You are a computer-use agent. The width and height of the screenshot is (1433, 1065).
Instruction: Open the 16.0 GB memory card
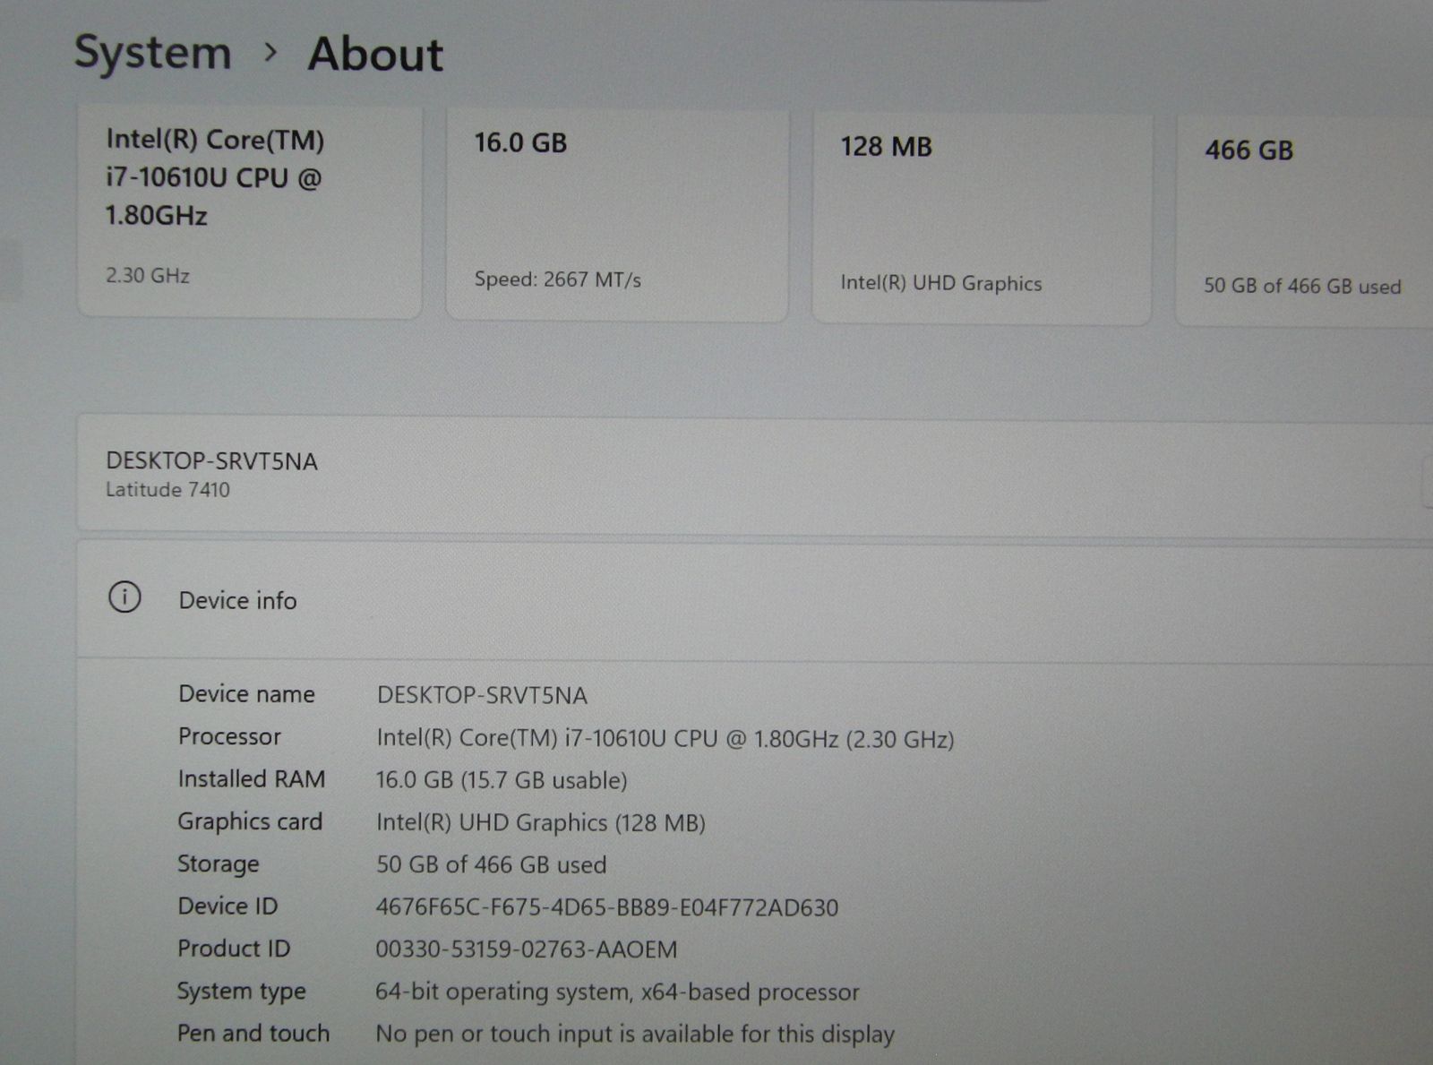coord(617,215)
